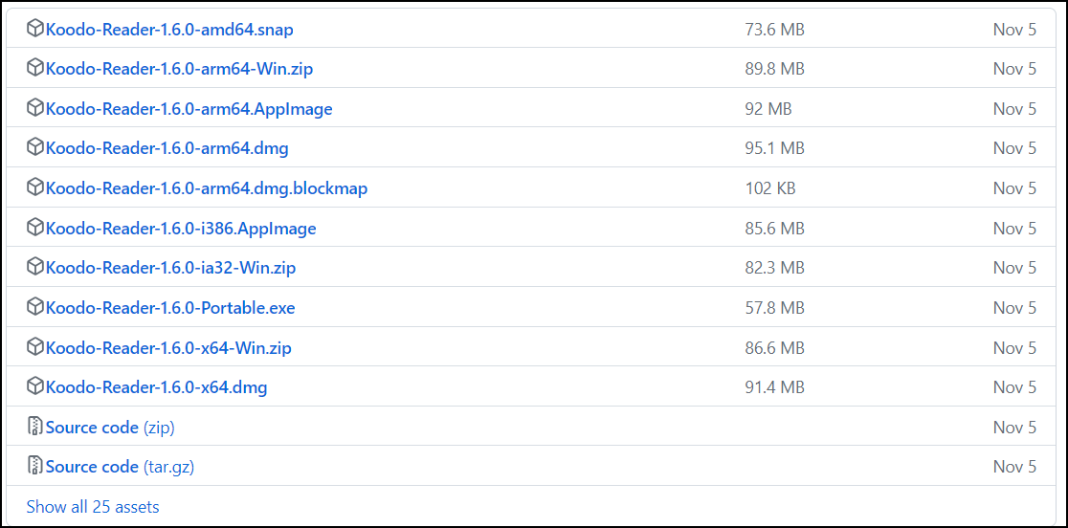The width and height of the screenshot is (1068, 528).
Task: Download Koodo-Reader-1.6.0-amd64.snap
Action: [169, 30]
